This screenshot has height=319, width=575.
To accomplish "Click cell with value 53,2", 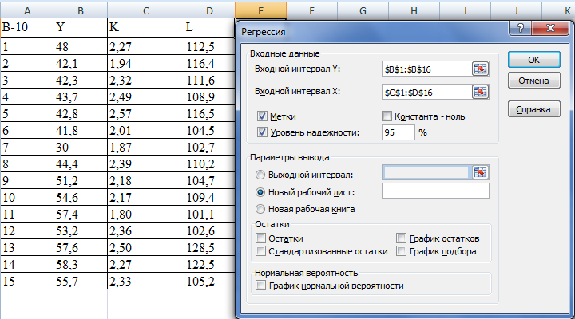I will pos(81,230).
